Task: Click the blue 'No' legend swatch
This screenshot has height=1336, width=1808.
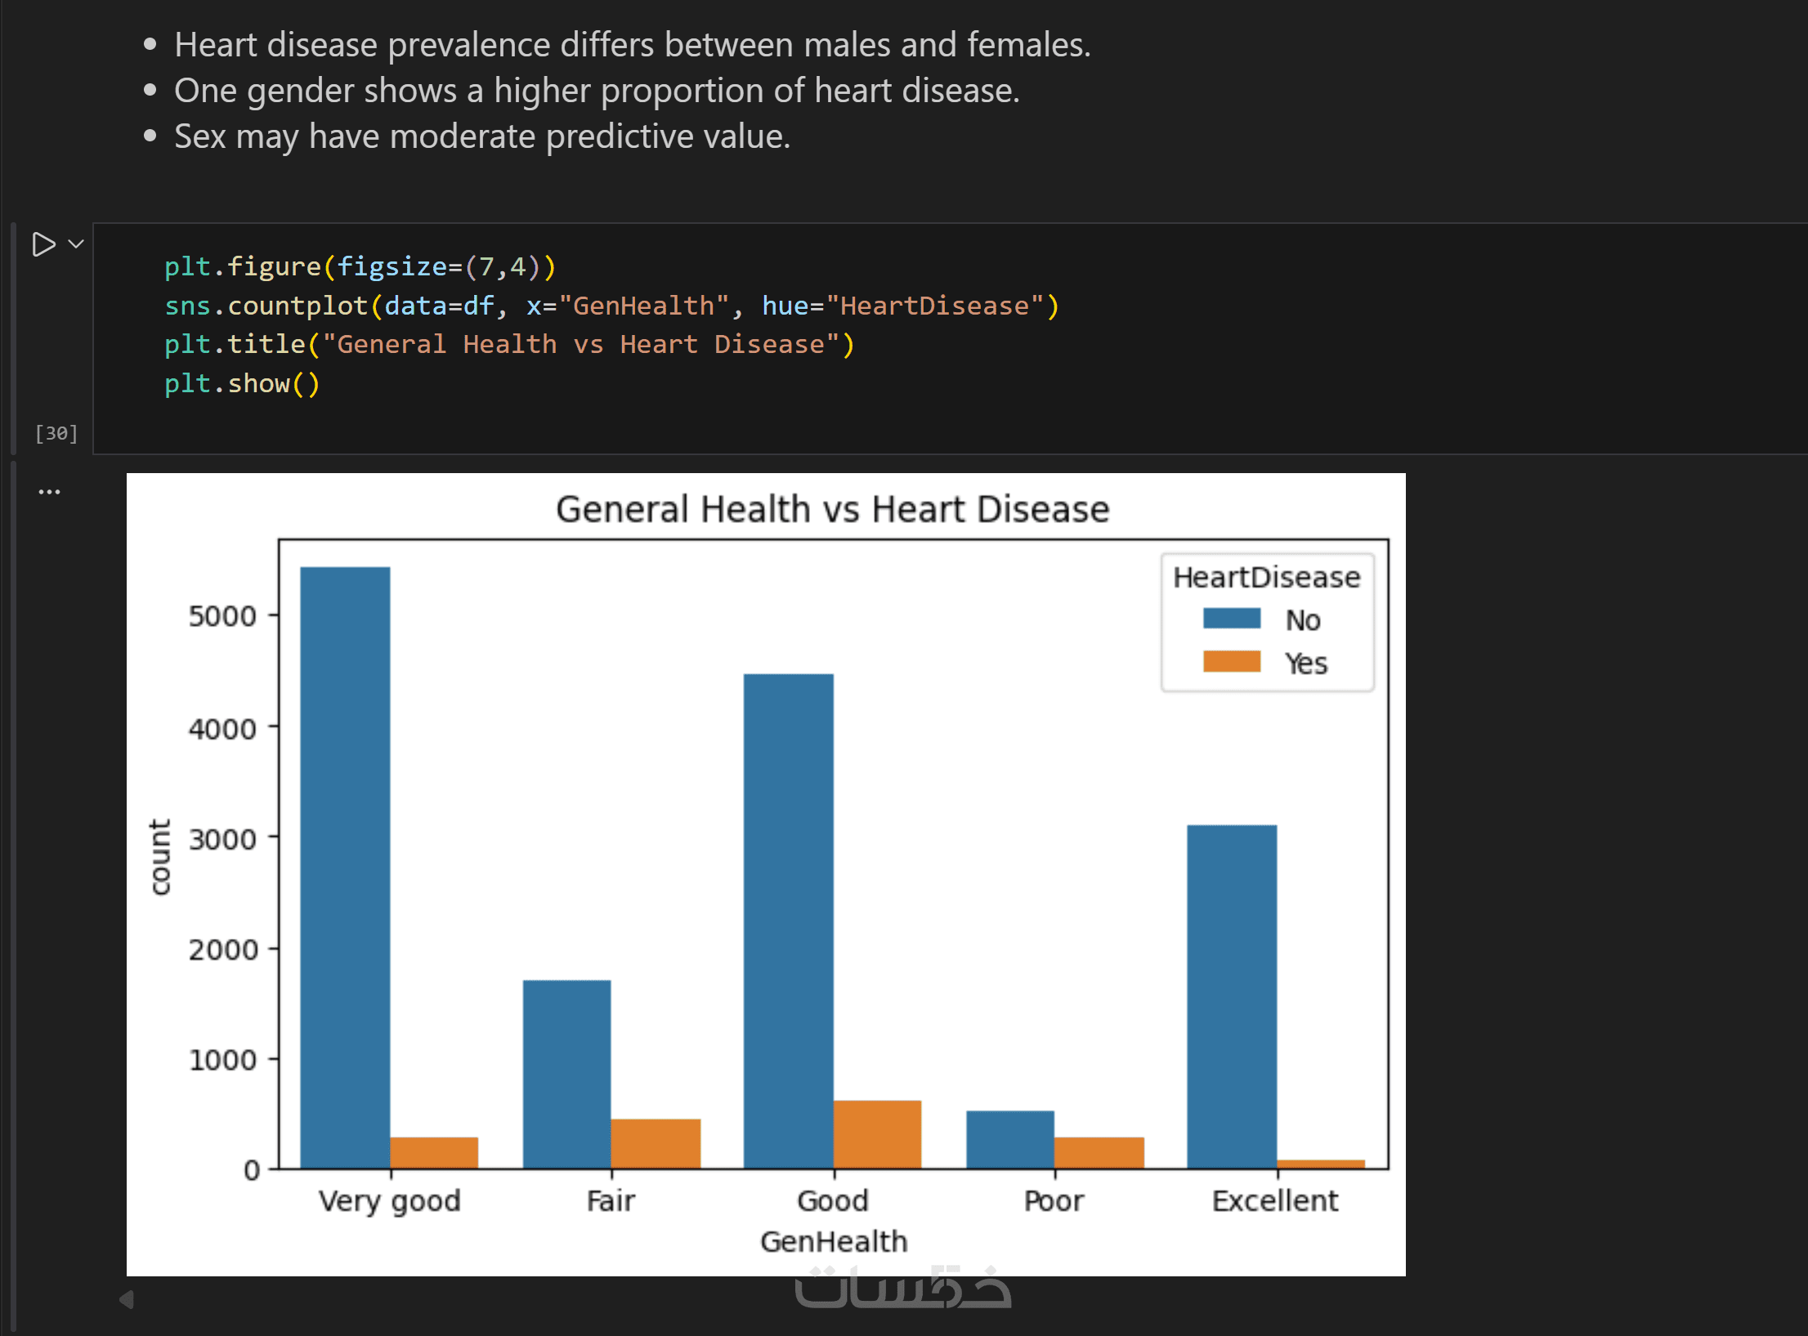Action: tap(1231, 619)
